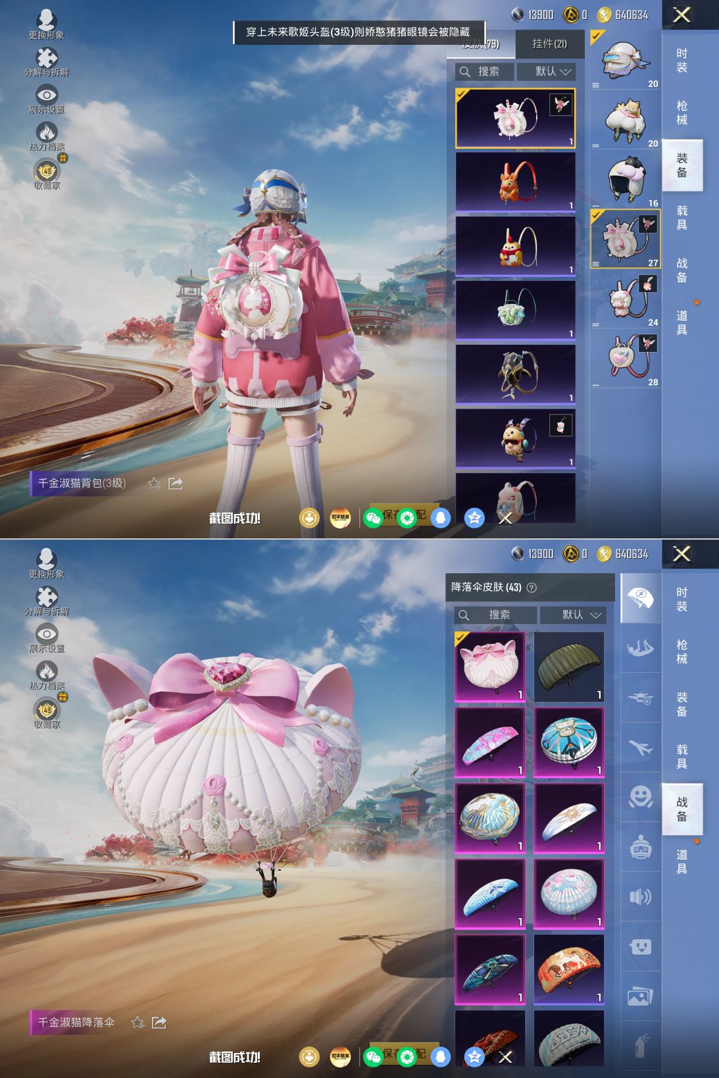Select the orange fox backpack skin
Viewport: 719px width, 1078px height.
[515, 181]
